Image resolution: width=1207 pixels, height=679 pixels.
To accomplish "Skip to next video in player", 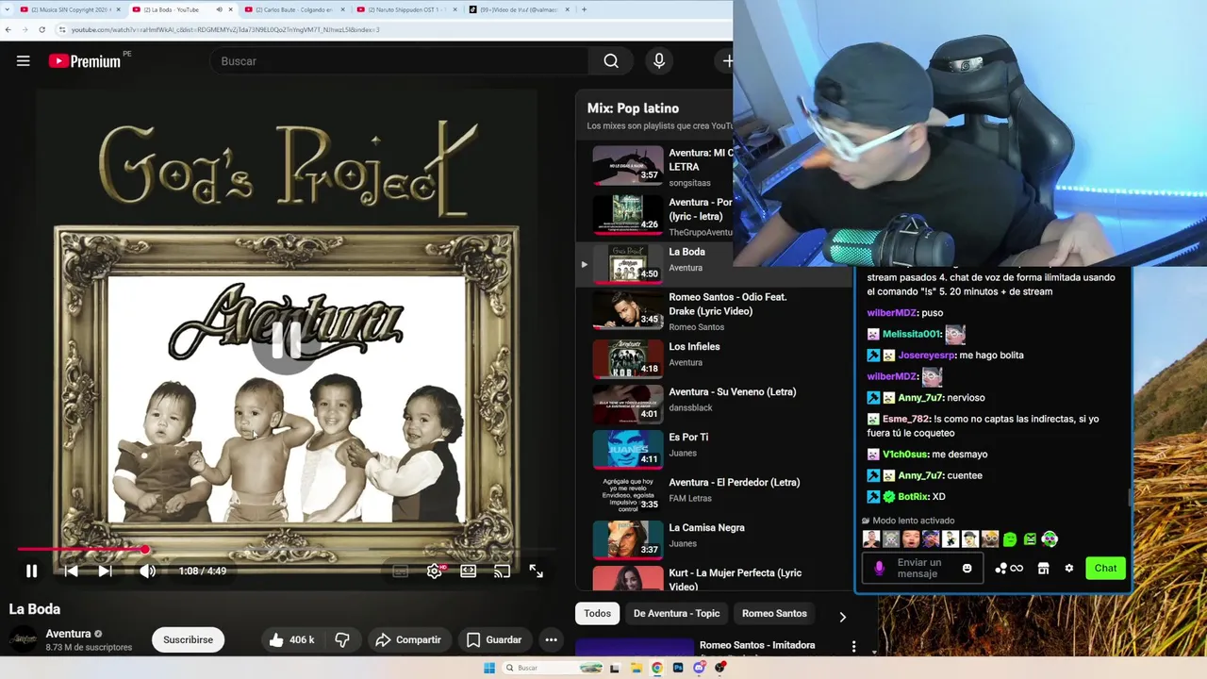I will [x=105, y=571].
